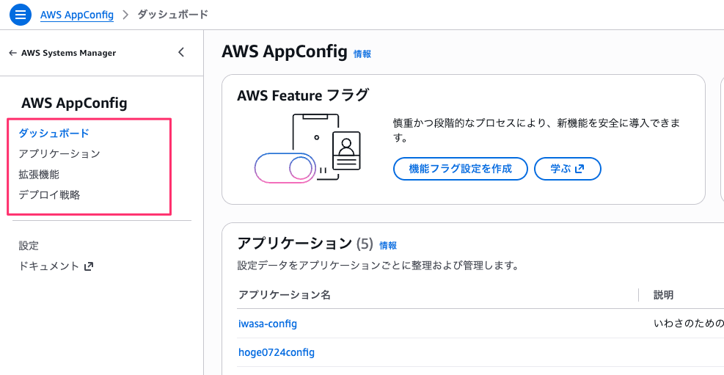Open 拡張機能 in the sidebar
The image size is (724, 375).
[x=39, y=175]
